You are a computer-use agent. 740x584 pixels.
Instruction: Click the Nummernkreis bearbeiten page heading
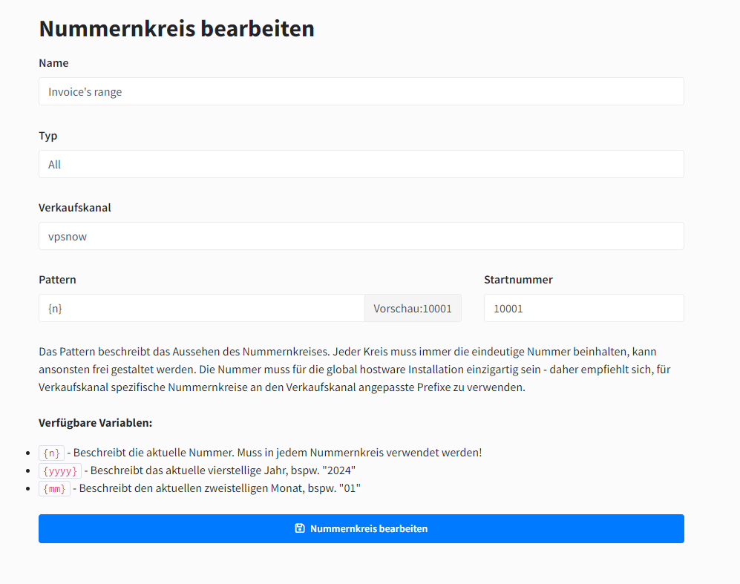point(177,28)
